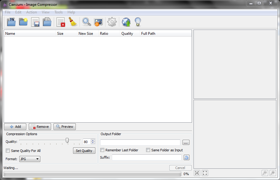Click the Set Quality button
The width and height of the screenshot is (280, 180).
click(x=84, y=151)
